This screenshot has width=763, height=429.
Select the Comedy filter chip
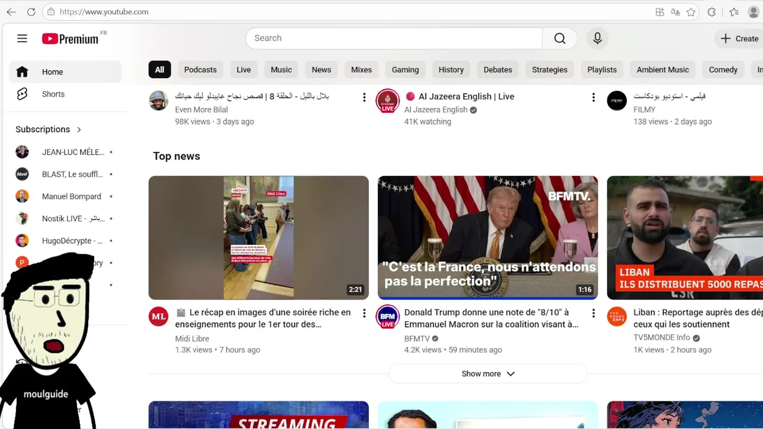coord(723,70)
